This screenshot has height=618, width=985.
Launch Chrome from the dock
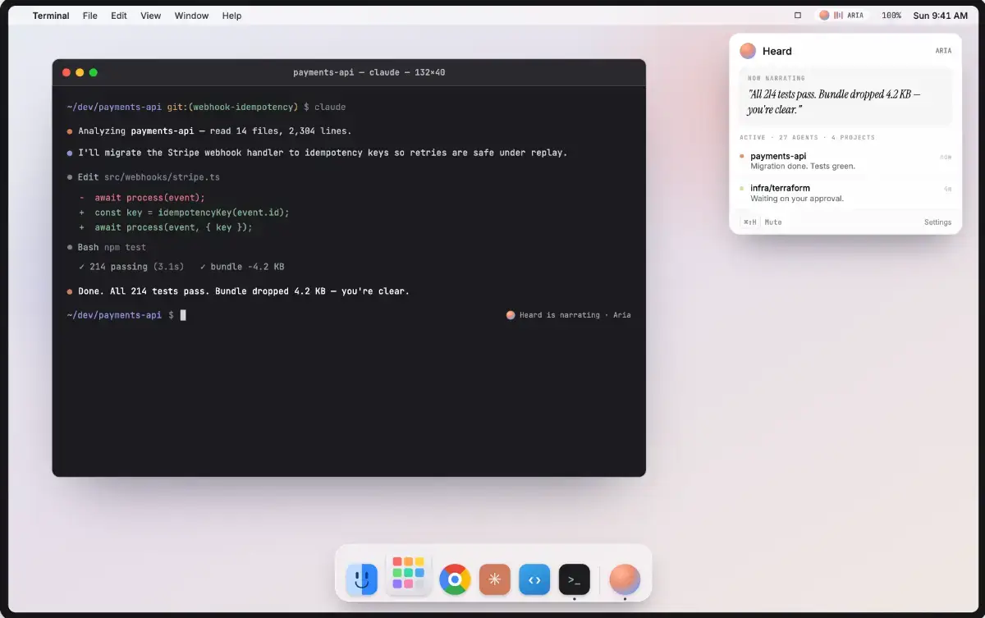tap(455, 579)
